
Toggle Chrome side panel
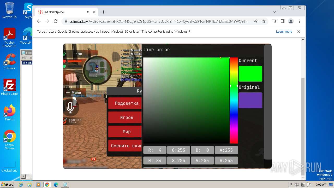click(x=282, y=21)
